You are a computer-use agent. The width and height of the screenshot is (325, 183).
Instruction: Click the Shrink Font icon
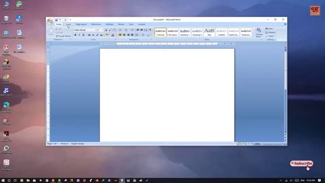coord(110,30)
